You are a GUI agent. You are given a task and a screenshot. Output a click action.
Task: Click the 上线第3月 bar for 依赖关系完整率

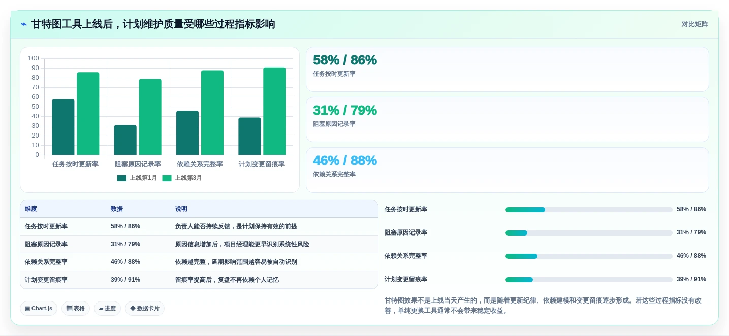tap(212, 112)
